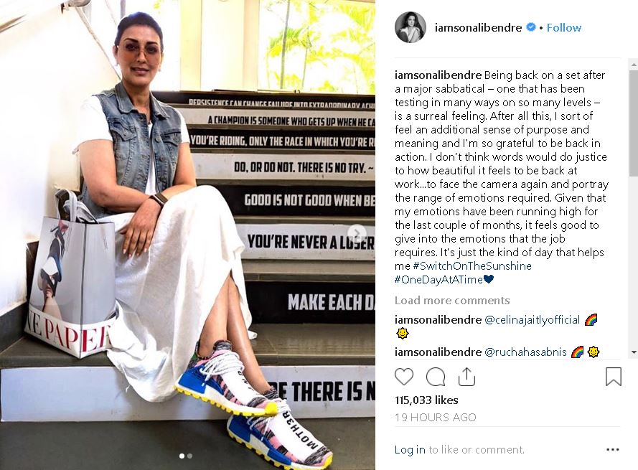Open the #OneDayAtATime hashtag
Image resolution: width=638 pixels, height=470 pixels.
tap(438, 280)
